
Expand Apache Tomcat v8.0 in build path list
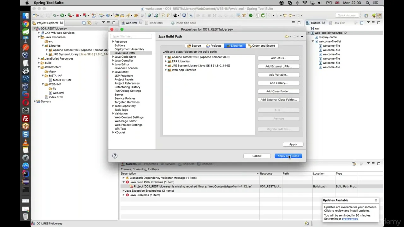coord(166,57)
